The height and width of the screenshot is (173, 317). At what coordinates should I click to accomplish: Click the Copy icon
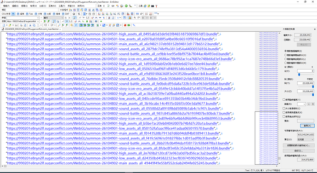(34, 25)
